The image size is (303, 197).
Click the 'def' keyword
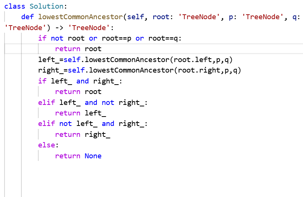click(28, 17)
